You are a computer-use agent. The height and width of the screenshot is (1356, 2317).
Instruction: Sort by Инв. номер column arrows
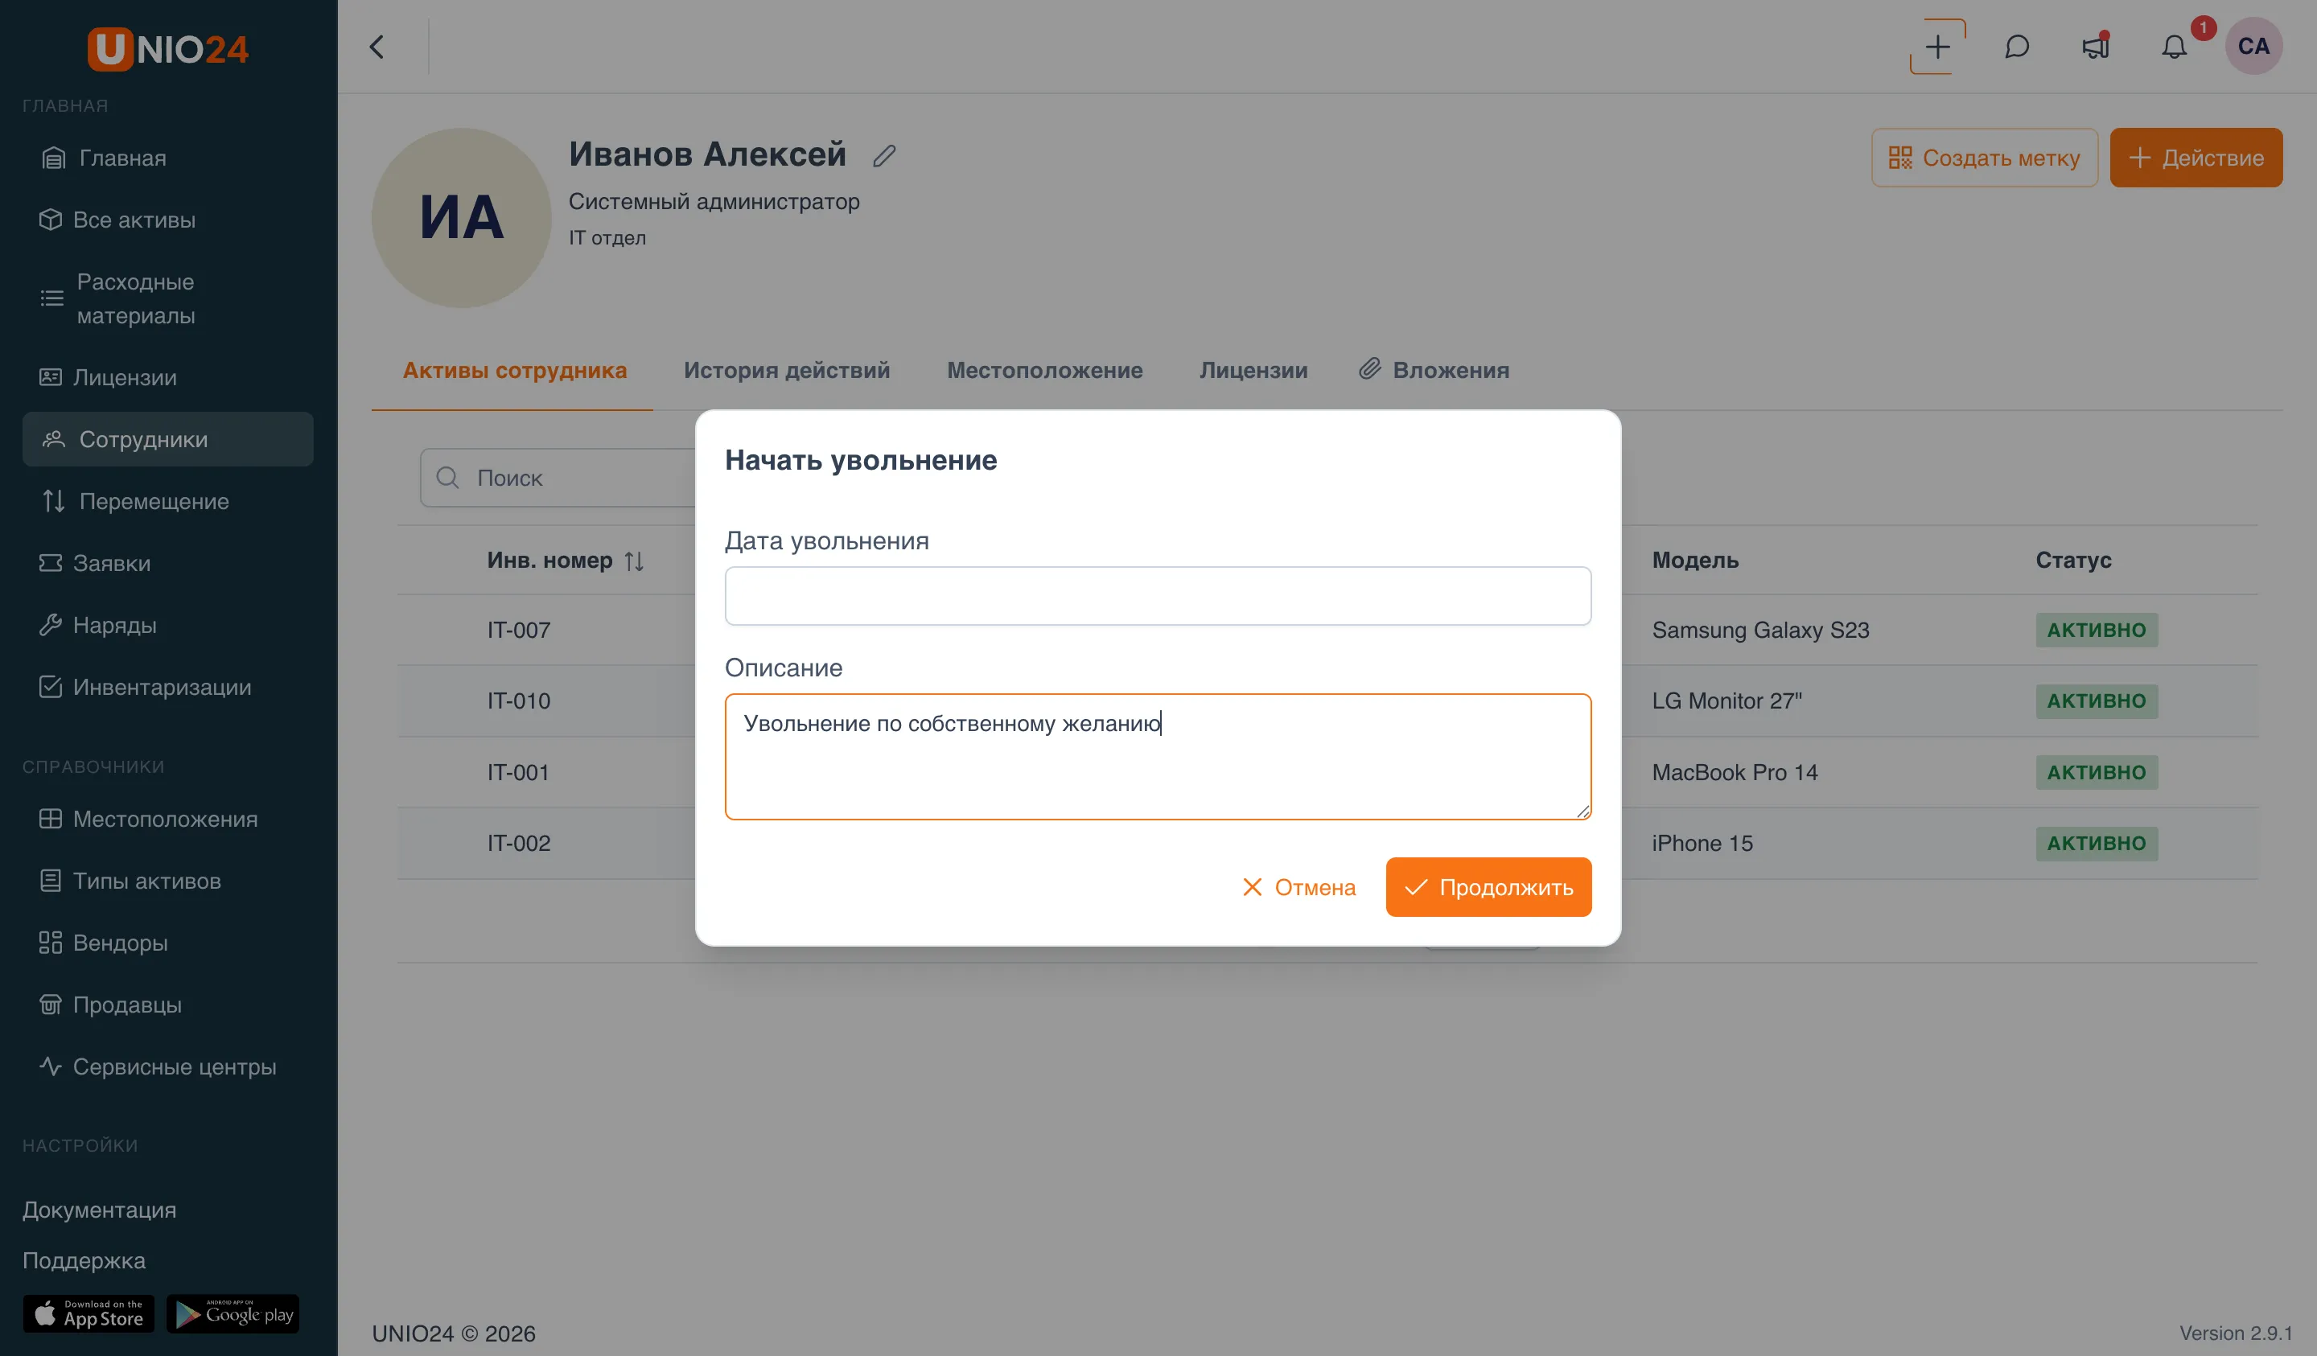(633, 561)
